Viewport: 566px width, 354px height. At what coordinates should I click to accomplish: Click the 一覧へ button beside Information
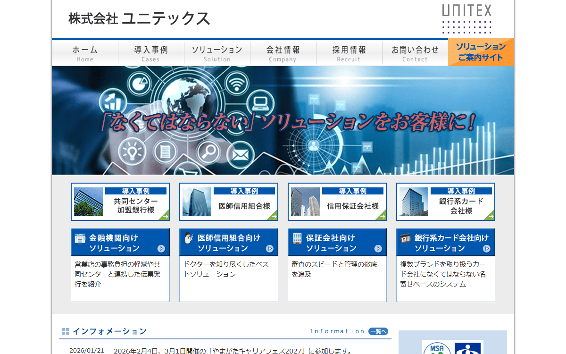tap(378, 331)
